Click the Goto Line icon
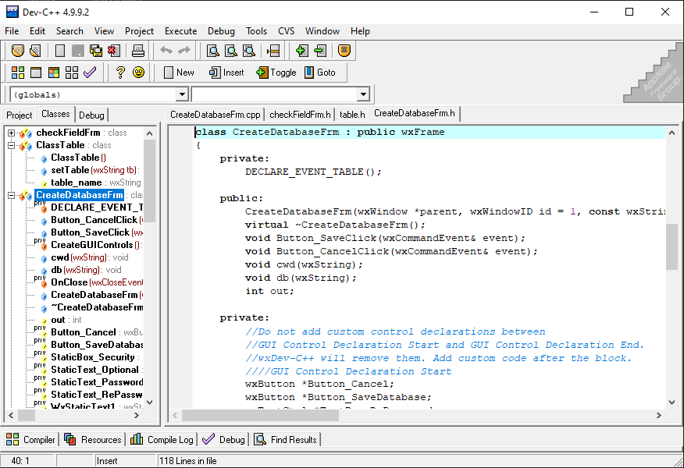The image size is (684, 468). tap(273, 51)
